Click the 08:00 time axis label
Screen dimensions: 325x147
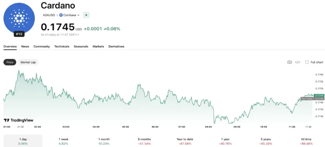pyautogui.click(x=209, y=127)
